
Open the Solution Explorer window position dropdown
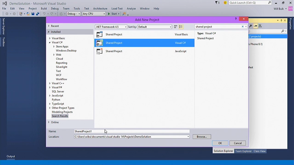coord(278,20)
